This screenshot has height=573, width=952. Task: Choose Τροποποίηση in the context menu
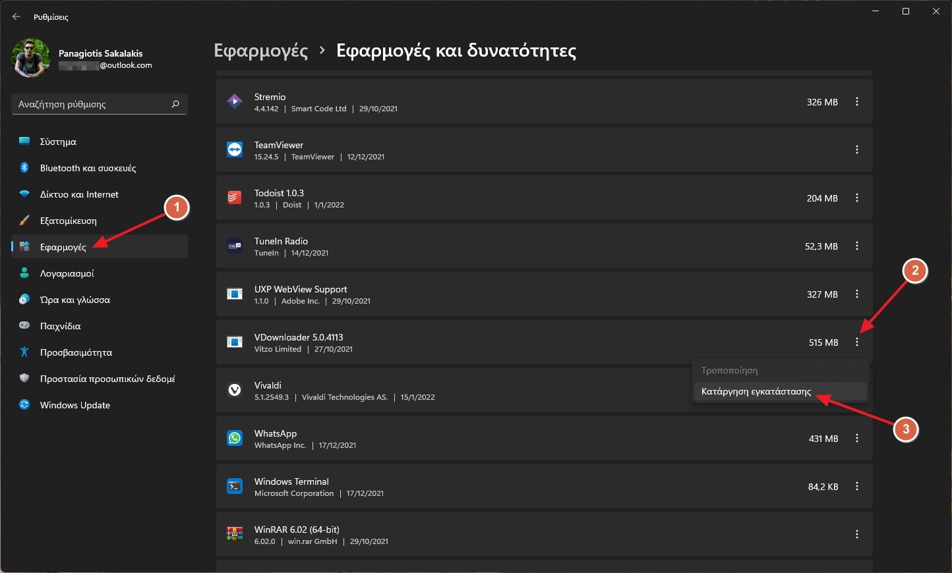(x=729, y=370)
